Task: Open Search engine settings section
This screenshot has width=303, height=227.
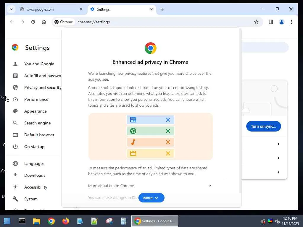Action: point(37,123)
